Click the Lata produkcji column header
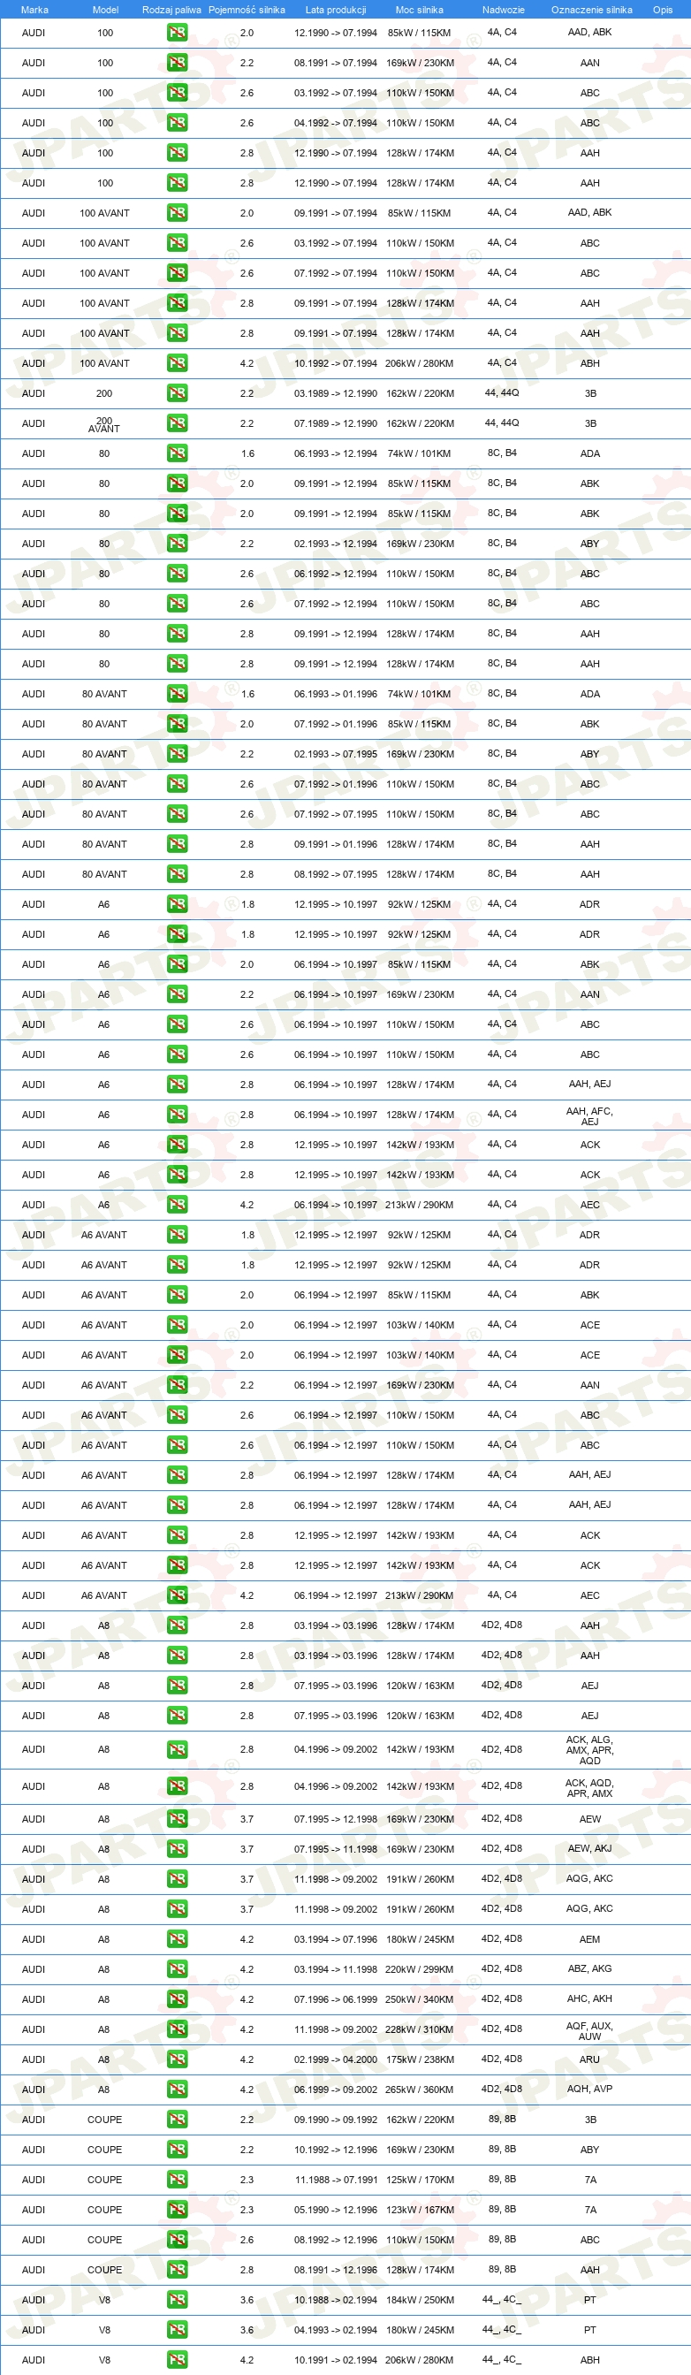The image size is (691, 2375). click(x=336, y=10)
